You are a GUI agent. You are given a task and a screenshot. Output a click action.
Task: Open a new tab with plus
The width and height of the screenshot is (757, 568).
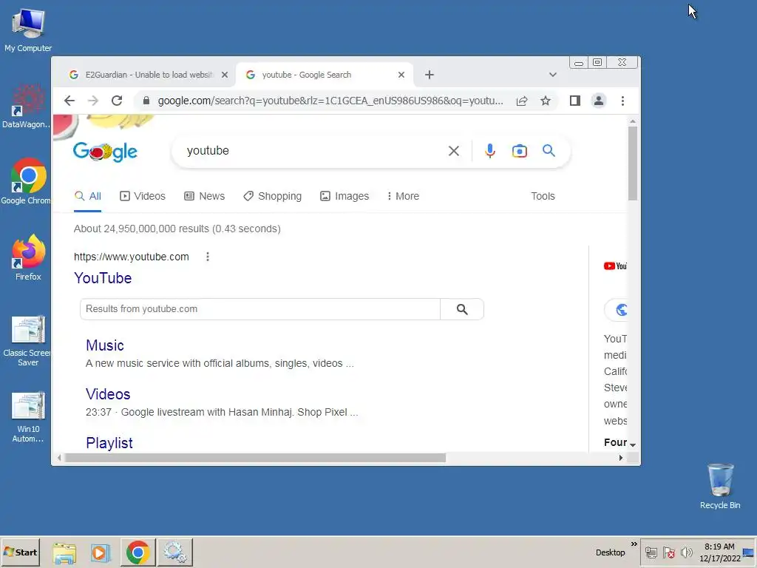click(x=430, y=75)
